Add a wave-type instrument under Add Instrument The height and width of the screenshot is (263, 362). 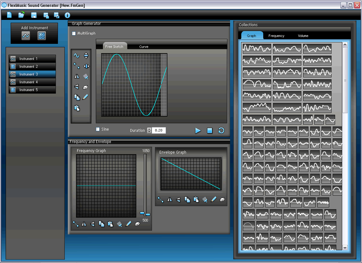[x=26, y=36]
